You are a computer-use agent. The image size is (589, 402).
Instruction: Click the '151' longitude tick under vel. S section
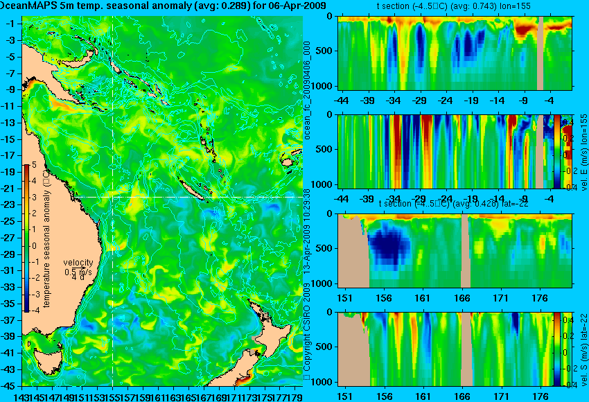344,396
